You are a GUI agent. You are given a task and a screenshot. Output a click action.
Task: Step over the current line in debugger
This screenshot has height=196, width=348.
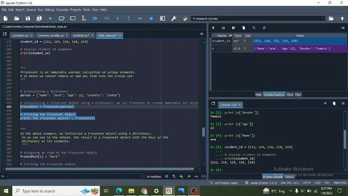tap(107, 19)
